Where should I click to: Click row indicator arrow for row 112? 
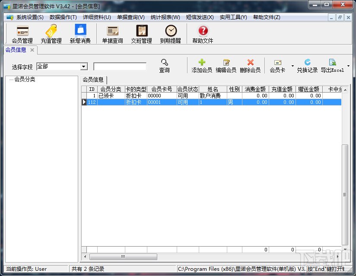pos(84,102)
